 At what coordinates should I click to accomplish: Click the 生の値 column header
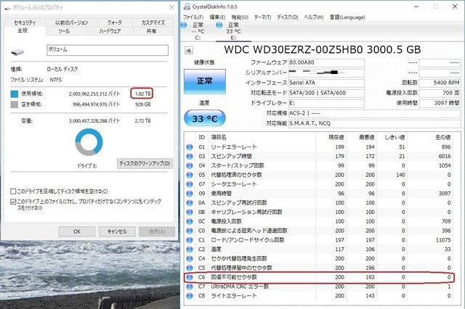coord(442,137)
